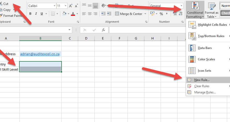The image size is (230, 122).
Task: Open the Calibri font name dropdown
Action: tap(42, 6)
